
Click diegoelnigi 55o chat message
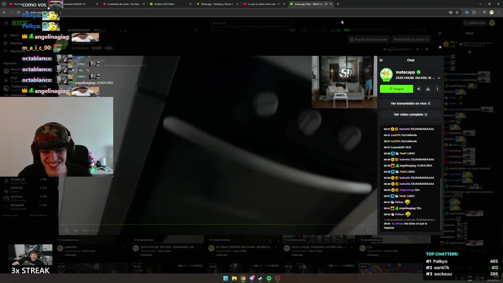click(402, 190)
